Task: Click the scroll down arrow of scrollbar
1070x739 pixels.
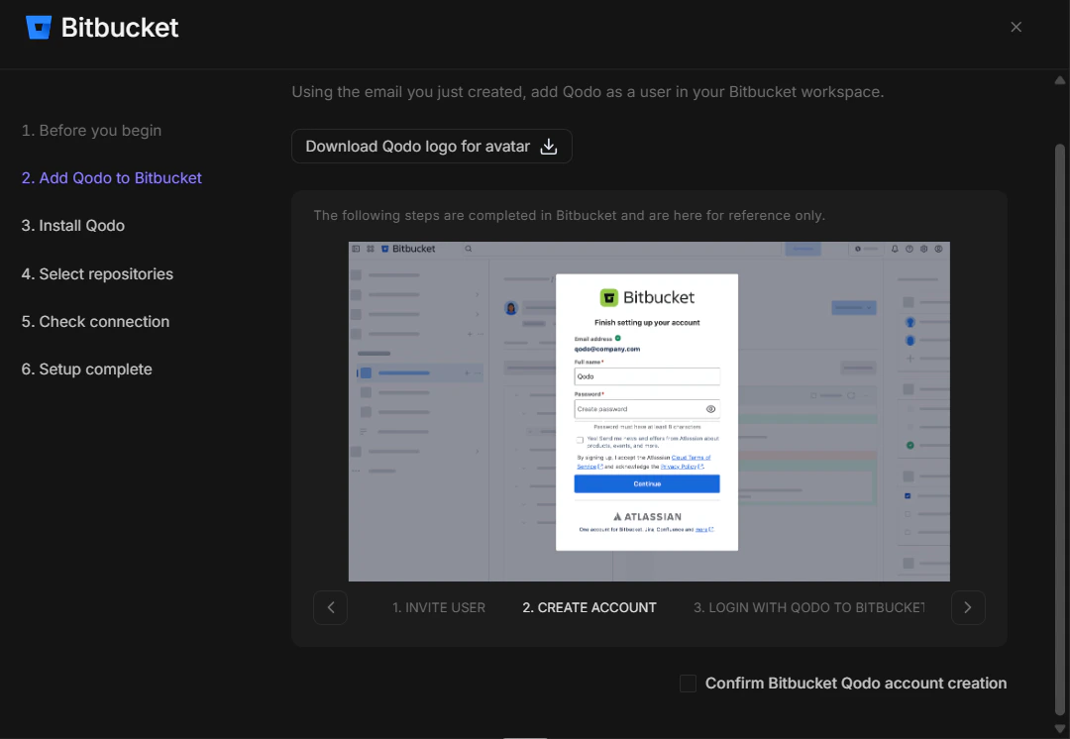Action: (x=1060, y=729)
